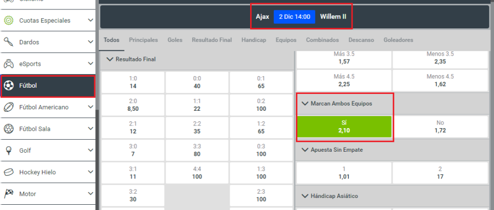494x210 pixels.
Task: Switch to the Todos tab
Action: point(111,40)
